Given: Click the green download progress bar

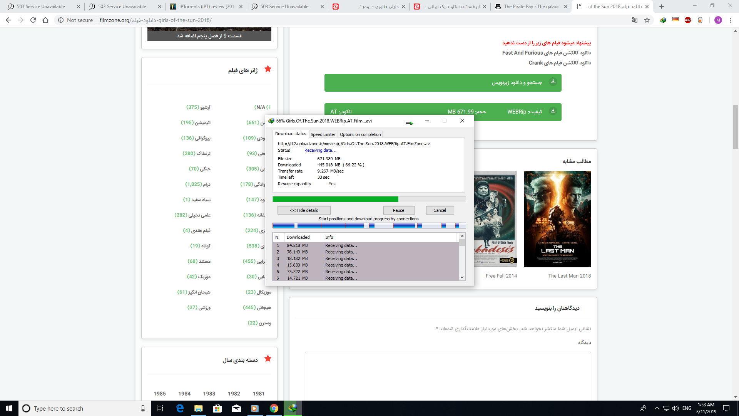Looking at the screenshot, I should [x=369, y=199].
